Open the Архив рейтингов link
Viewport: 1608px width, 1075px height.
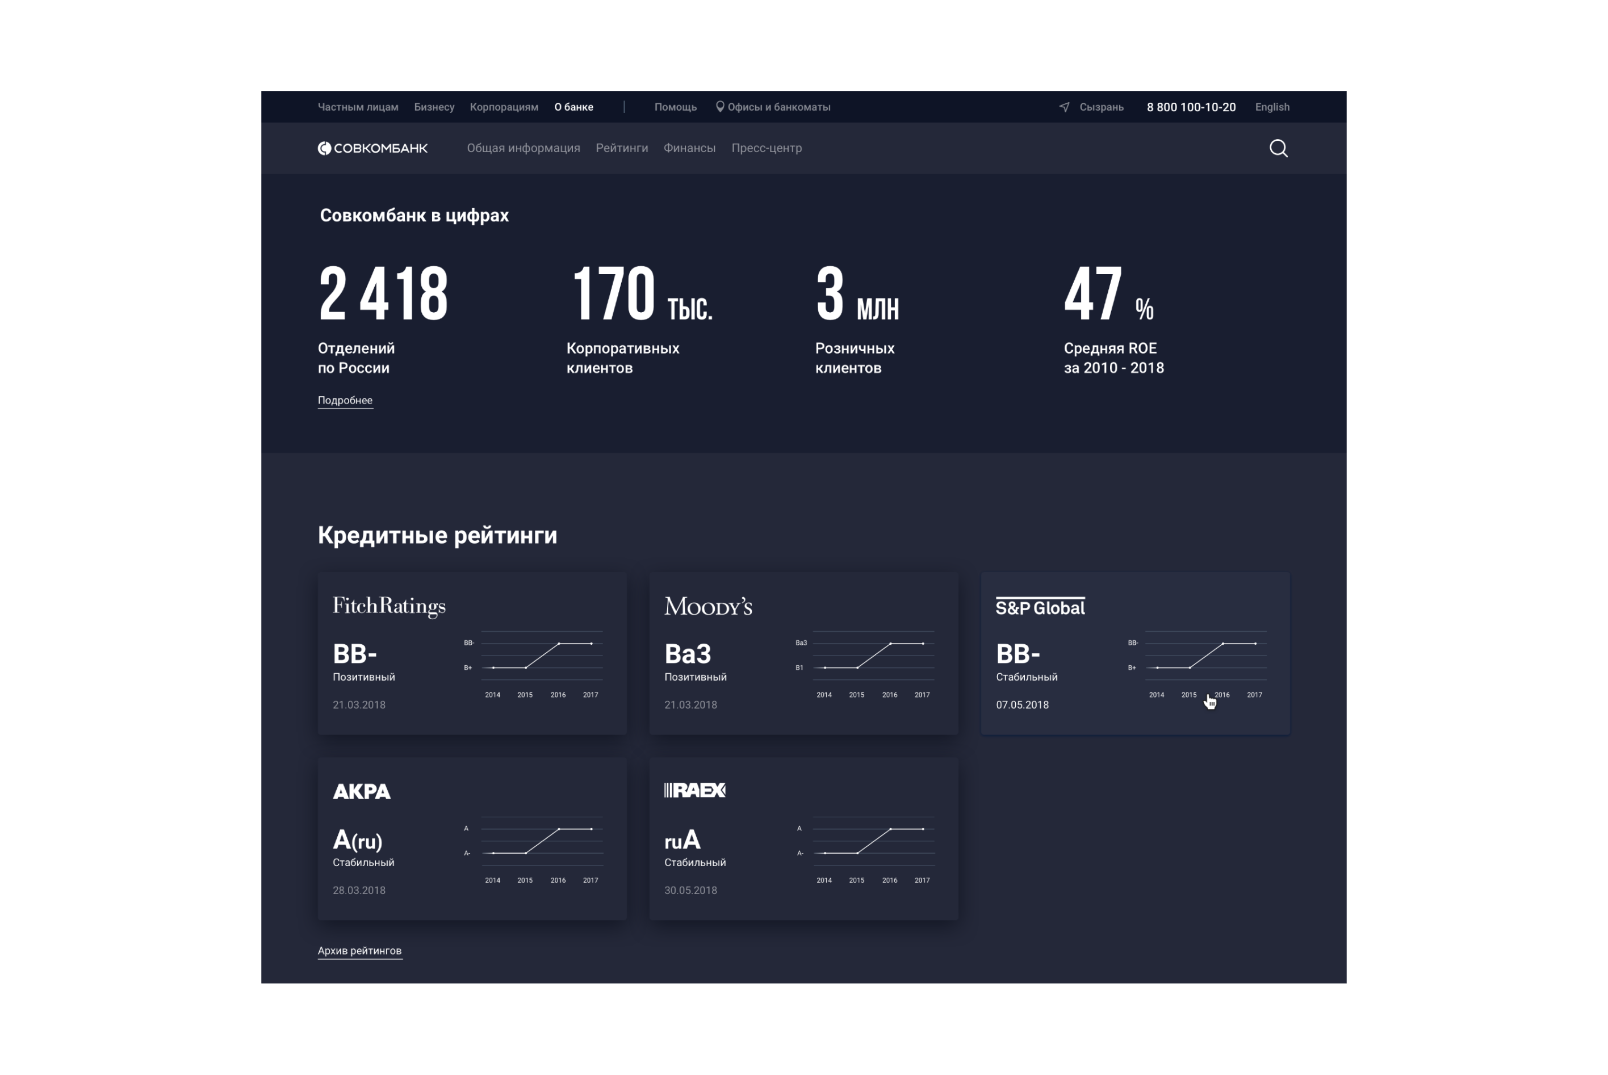pos(359,951)
